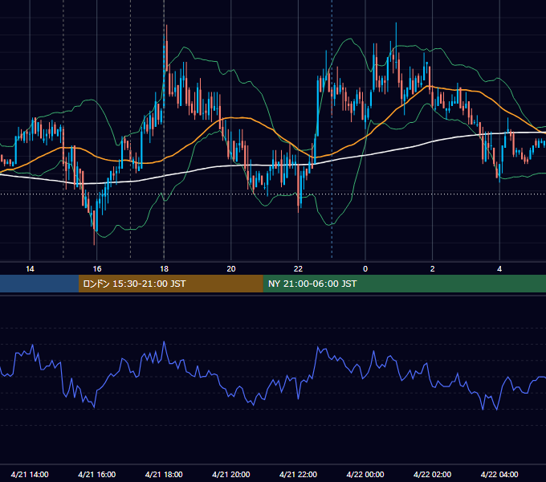Image resolution: width=546 pixels, height=482 pixels.
Task: Click the ロンドン 15:30-21:00 JST session bar
Action: (x=170, y=284)
